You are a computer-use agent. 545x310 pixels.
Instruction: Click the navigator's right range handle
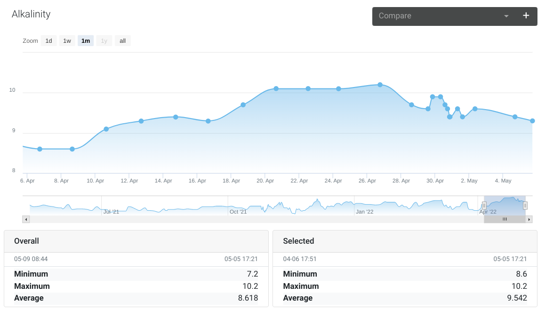click(x=525, y=206)
